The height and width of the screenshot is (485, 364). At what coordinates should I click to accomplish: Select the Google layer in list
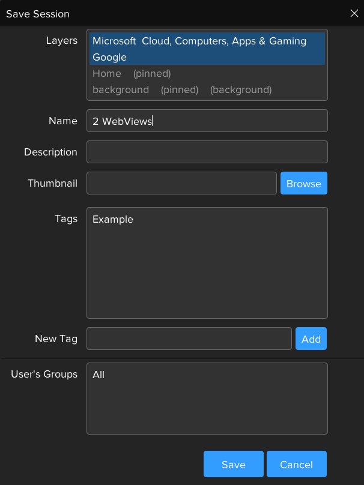click(x=110, y=58)
